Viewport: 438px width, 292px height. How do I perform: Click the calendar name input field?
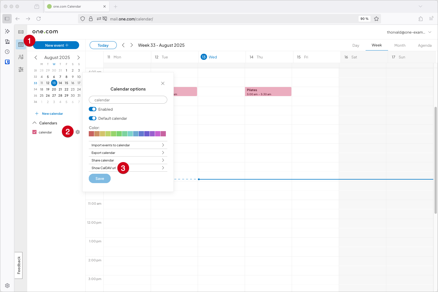pyautogui.click(x=128, y=100)
